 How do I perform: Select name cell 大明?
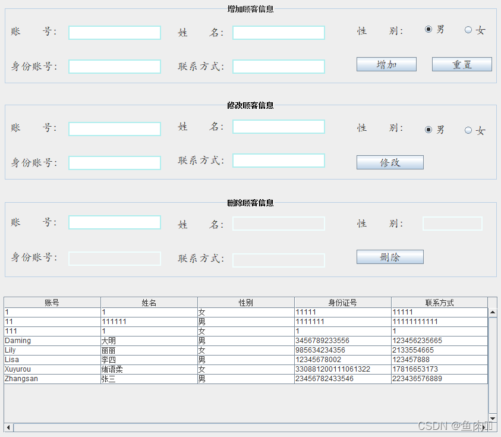pos(149,341)
